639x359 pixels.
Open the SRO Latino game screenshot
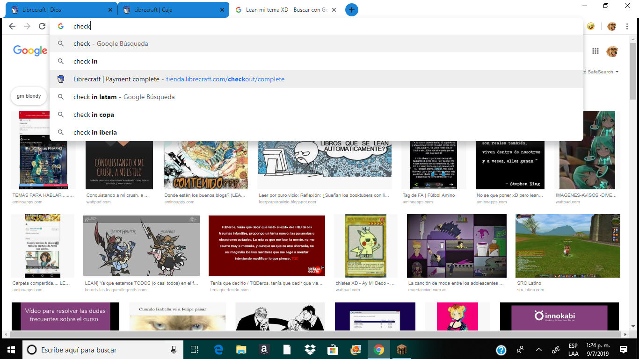coord(568,245)
